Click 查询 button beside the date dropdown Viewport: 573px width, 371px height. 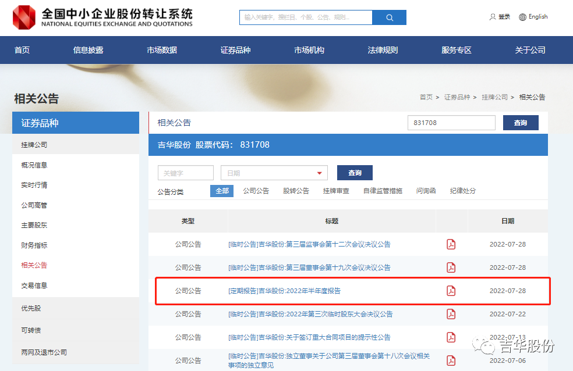click(355, 173)
